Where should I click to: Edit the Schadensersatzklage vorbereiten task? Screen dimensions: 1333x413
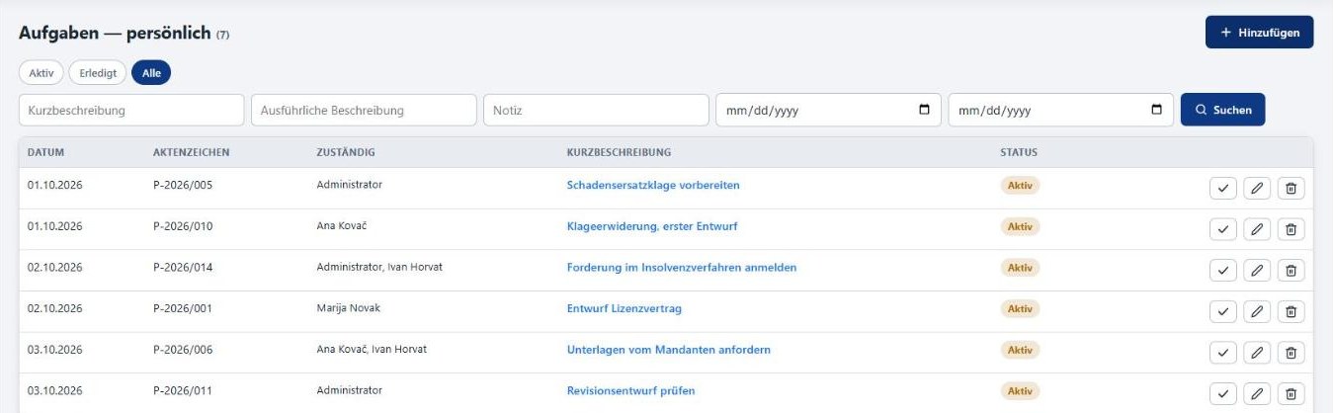(1257, 188)
